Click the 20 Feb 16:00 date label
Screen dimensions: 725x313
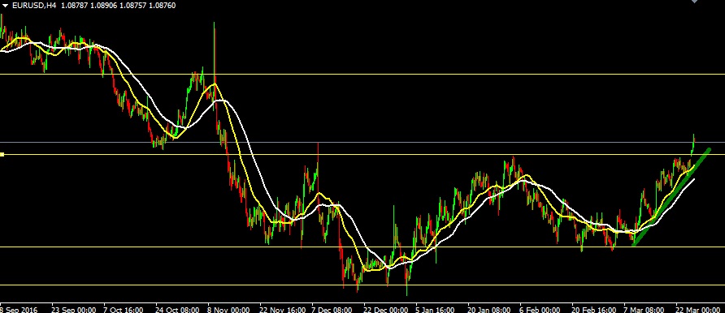click(594, 309)
